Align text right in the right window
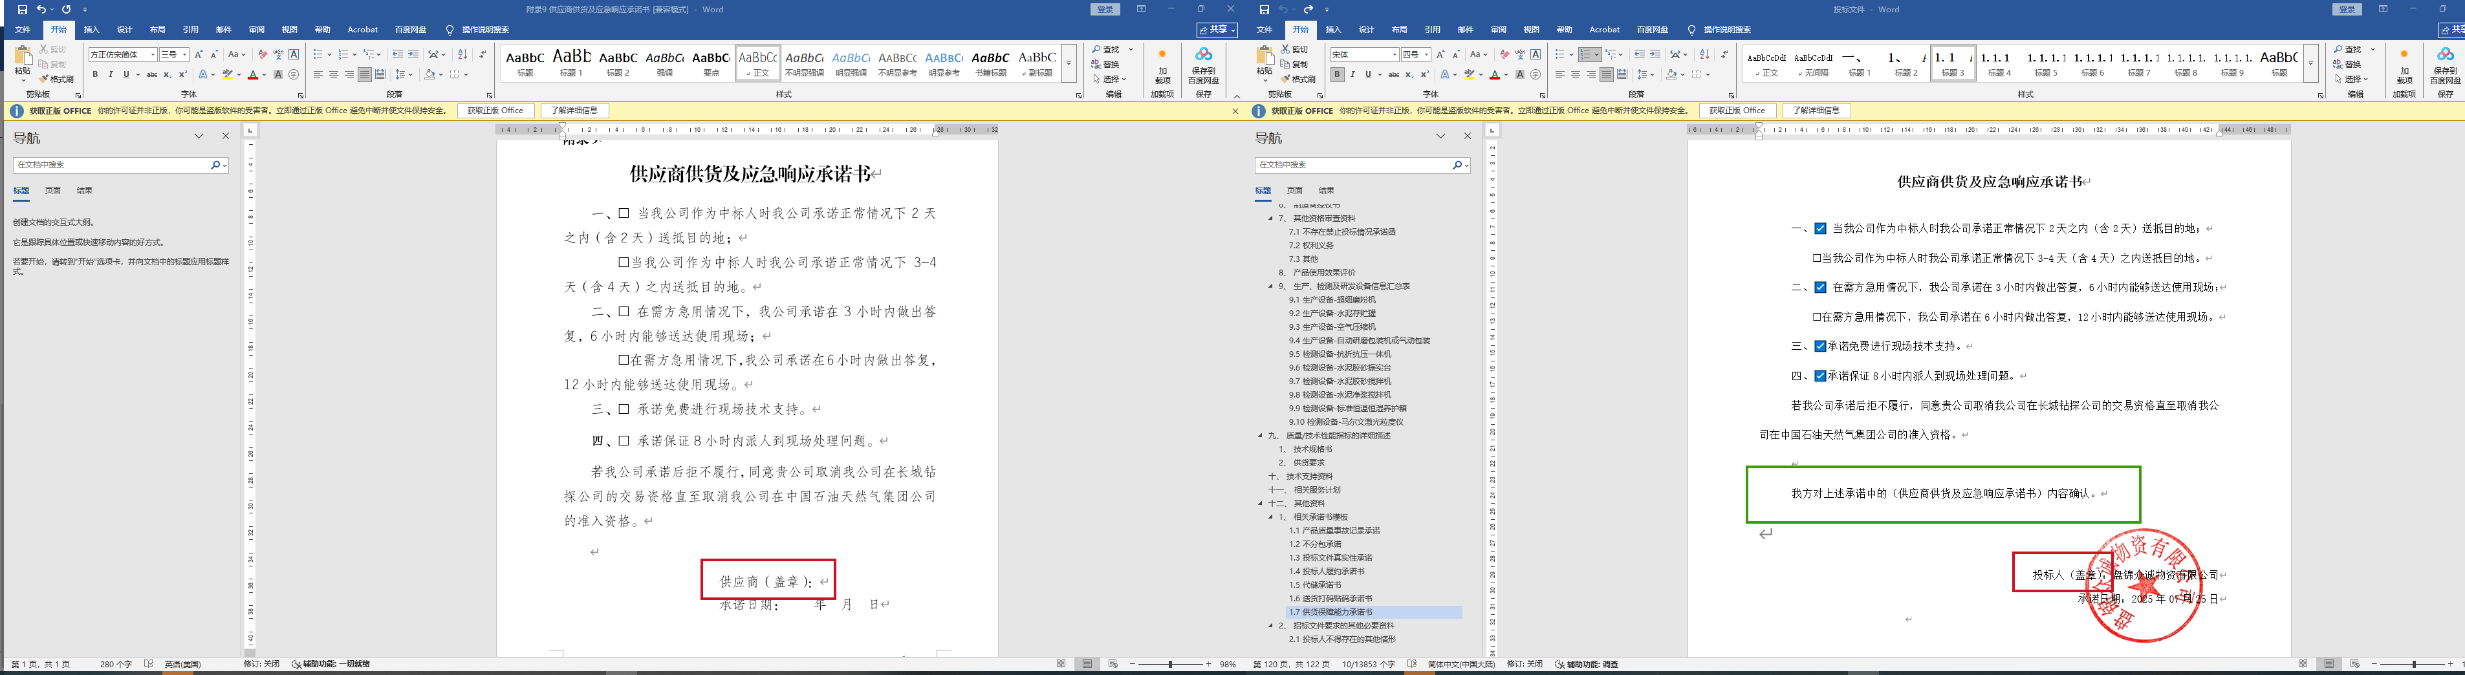2465x675 pixels. [x=1591, y=74]
